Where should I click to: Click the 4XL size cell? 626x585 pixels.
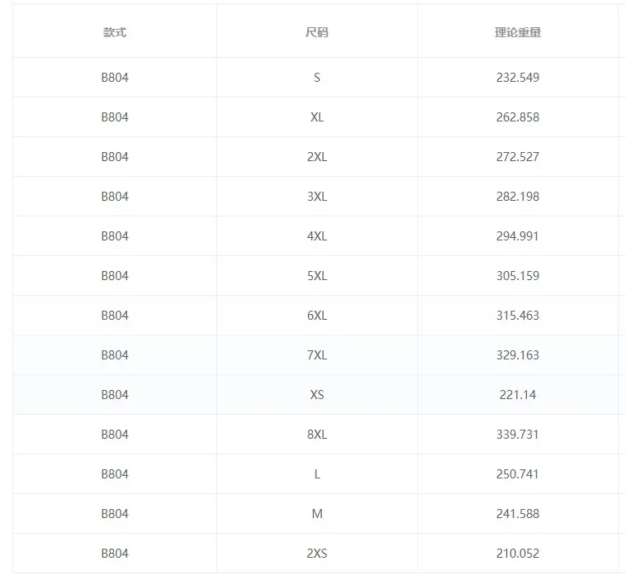[x=317, y=236]
